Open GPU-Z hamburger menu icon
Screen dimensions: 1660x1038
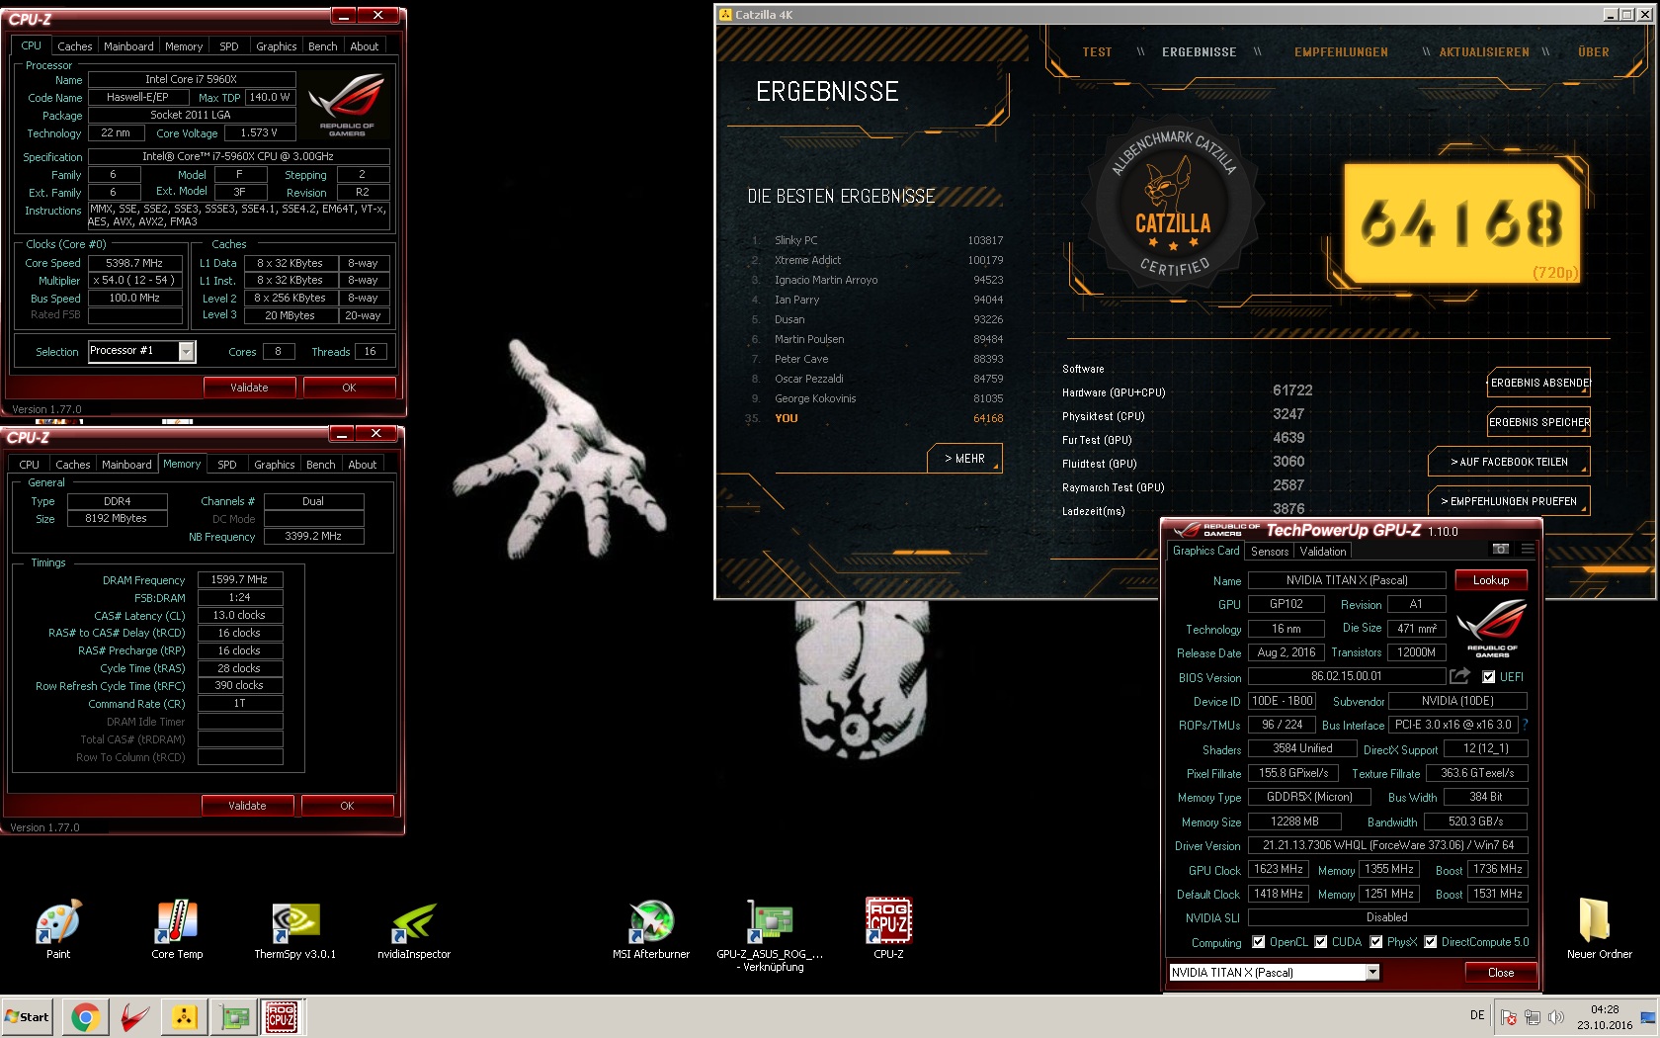(1528, 549)
